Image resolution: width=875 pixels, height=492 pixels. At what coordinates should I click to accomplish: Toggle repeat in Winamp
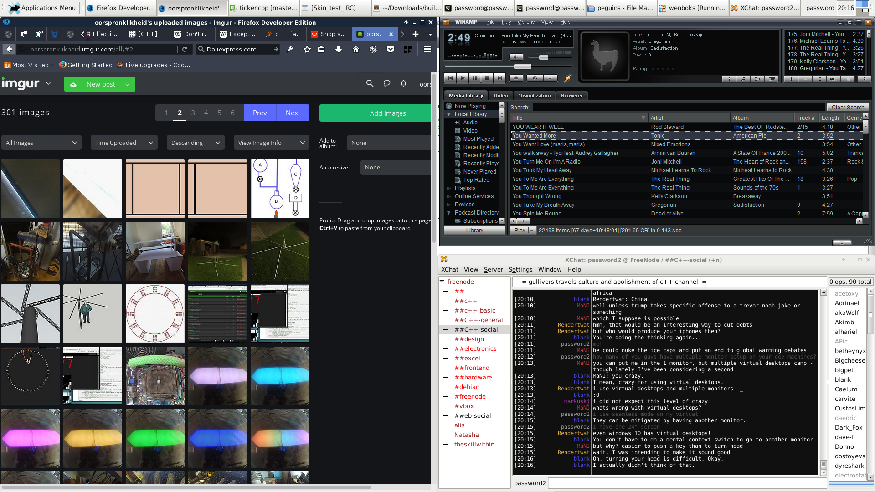click(x=551, y=78)
